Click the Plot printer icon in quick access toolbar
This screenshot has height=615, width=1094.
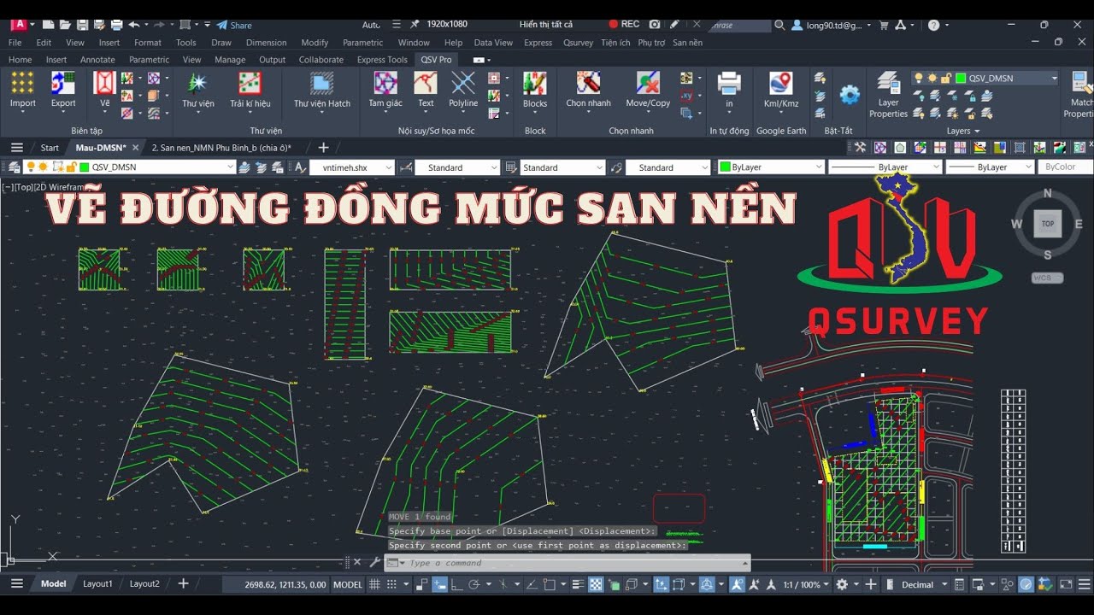tap(117, 25)
